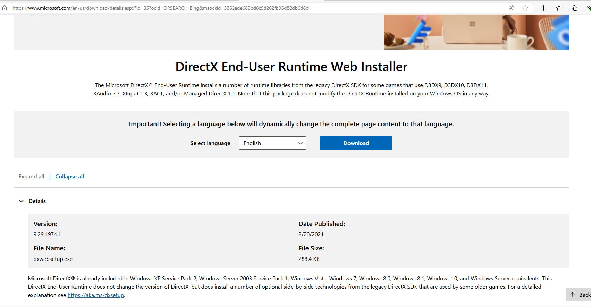Open the Favorites list icon
The height and width of the screenshot is (307, 591).
tap(559, 8)
